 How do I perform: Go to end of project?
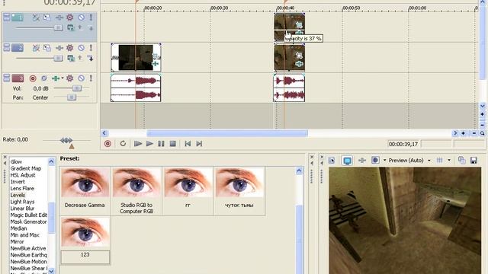pyautogui.click(x=199, y=144)
